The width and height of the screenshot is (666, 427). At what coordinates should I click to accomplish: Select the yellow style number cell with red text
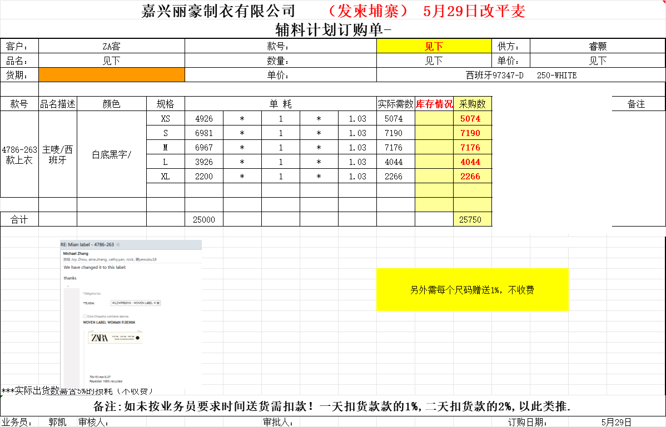(434, 46)
